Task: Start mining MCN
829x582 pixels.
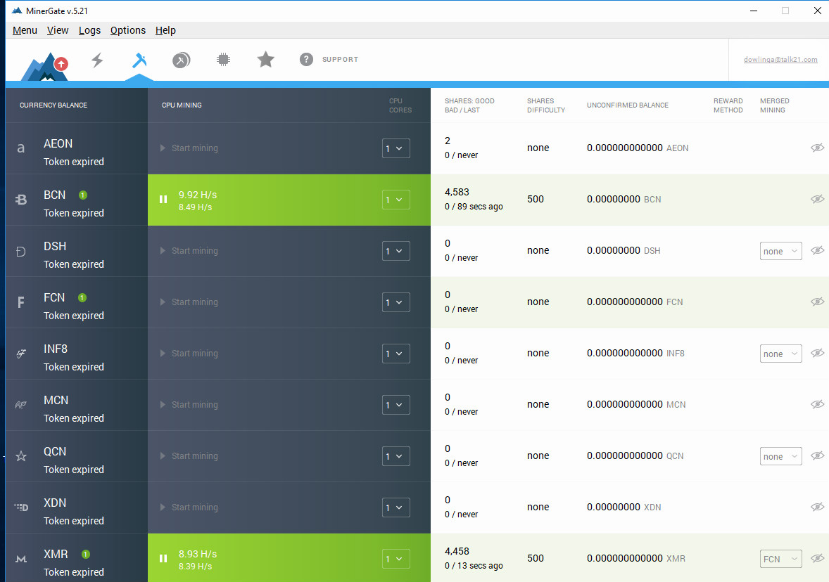Action: tap(189, 405)
